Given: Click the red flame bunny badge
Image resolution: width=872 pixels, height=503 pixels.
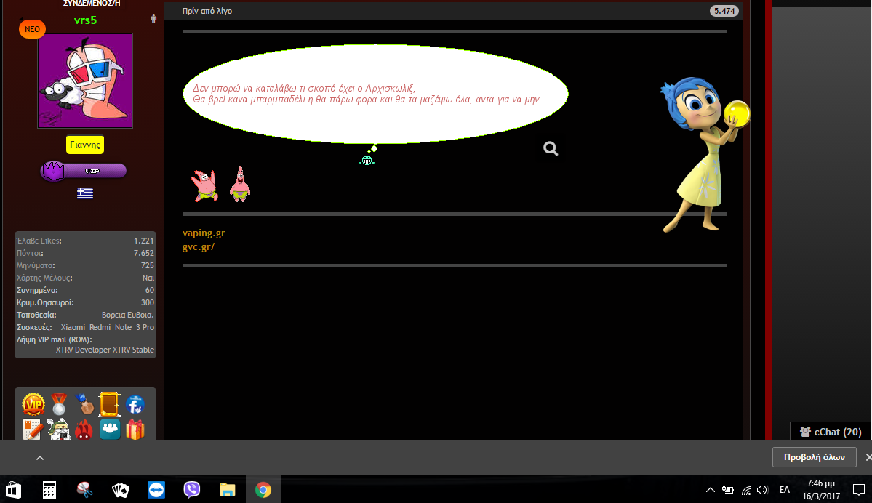Looking at the screenshot, I should [84, 430].
